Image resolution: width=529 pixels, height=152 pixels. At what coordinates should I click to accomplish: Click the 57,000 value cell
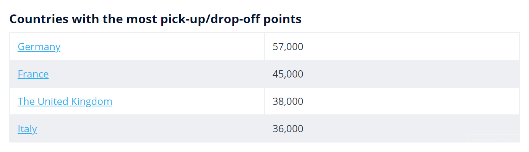(288, 47)
